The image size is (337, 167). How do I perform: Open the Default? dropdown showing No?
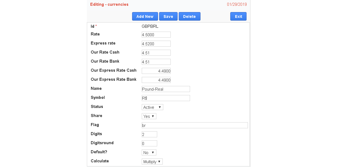(149, 152)
